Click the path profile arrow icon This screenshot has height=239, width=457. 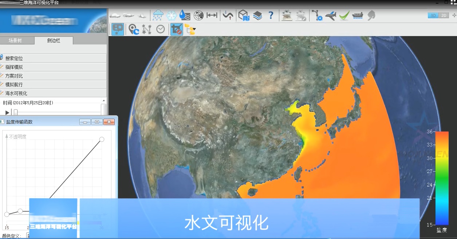pos(228,16)
